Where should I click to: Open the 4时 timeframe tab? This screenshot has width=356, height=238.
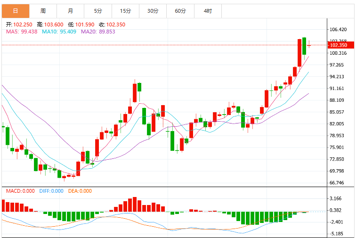tap(208, 11)
